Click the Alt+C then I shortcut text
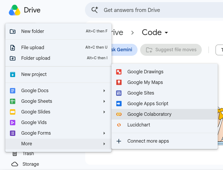Image resolution: width=223 pixels, height=170 pixels. pos(97,58)
